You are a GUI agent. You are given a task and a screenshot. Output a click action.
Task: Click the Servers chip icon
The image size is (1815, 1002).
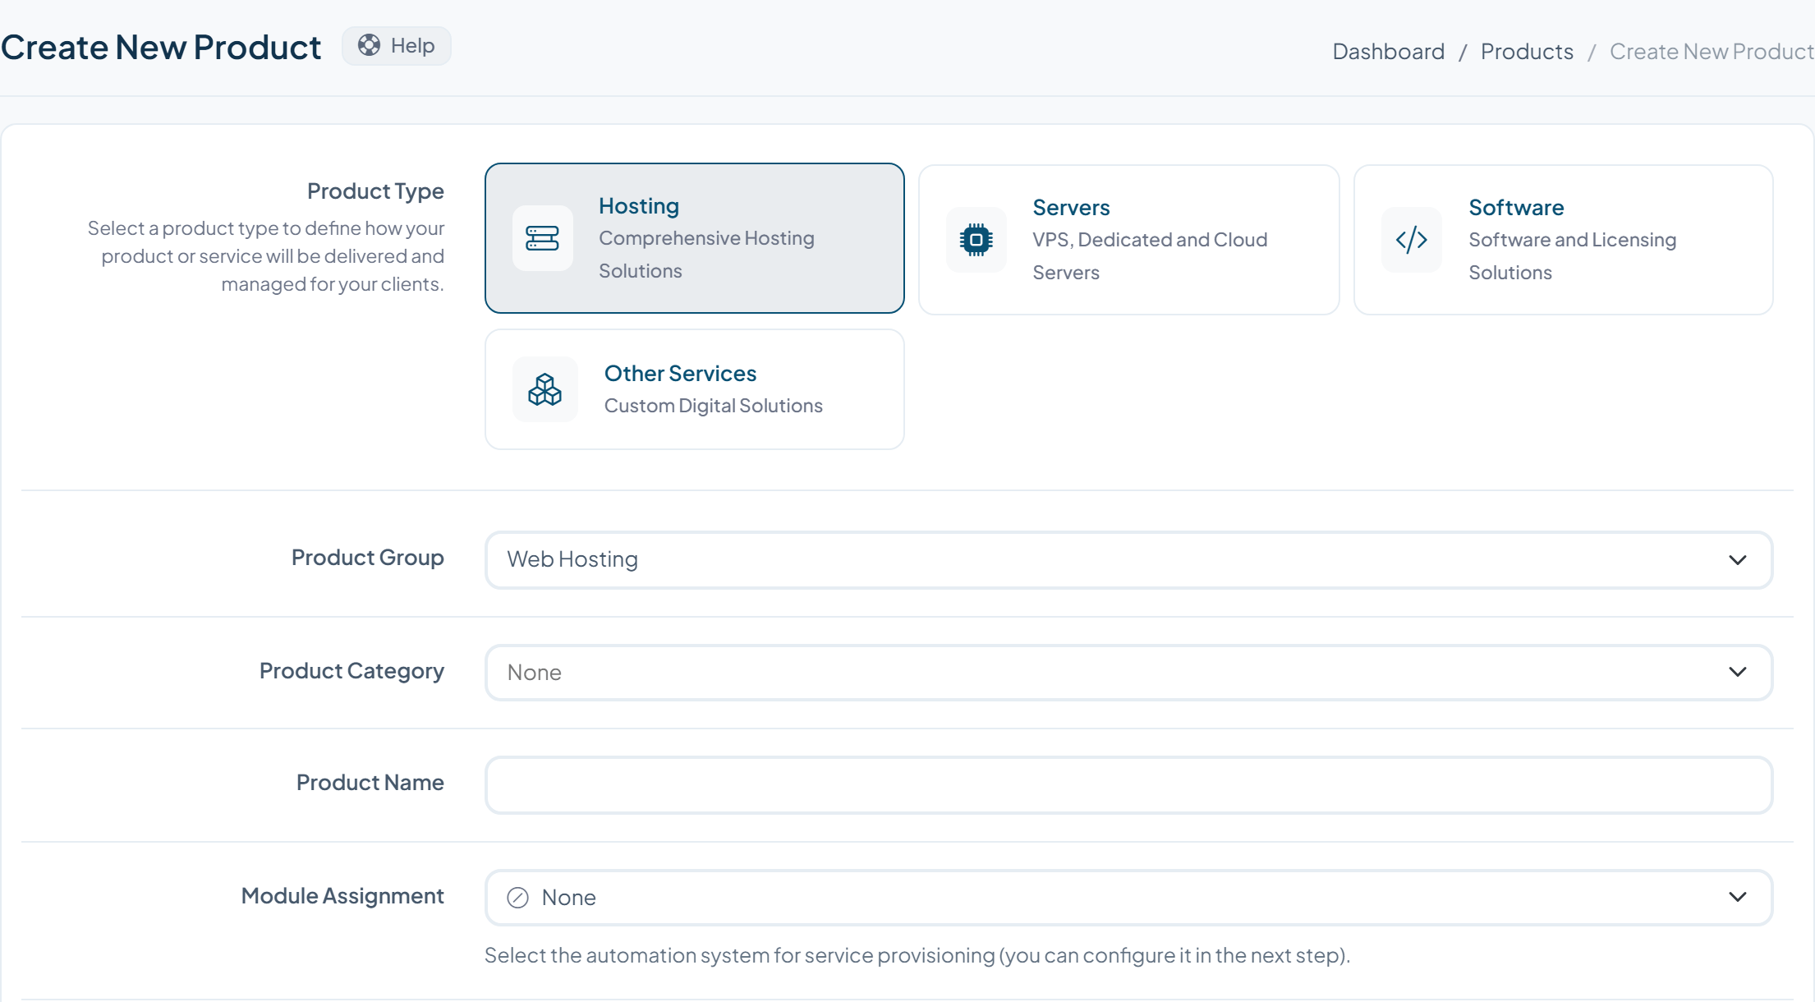(976, 240)
